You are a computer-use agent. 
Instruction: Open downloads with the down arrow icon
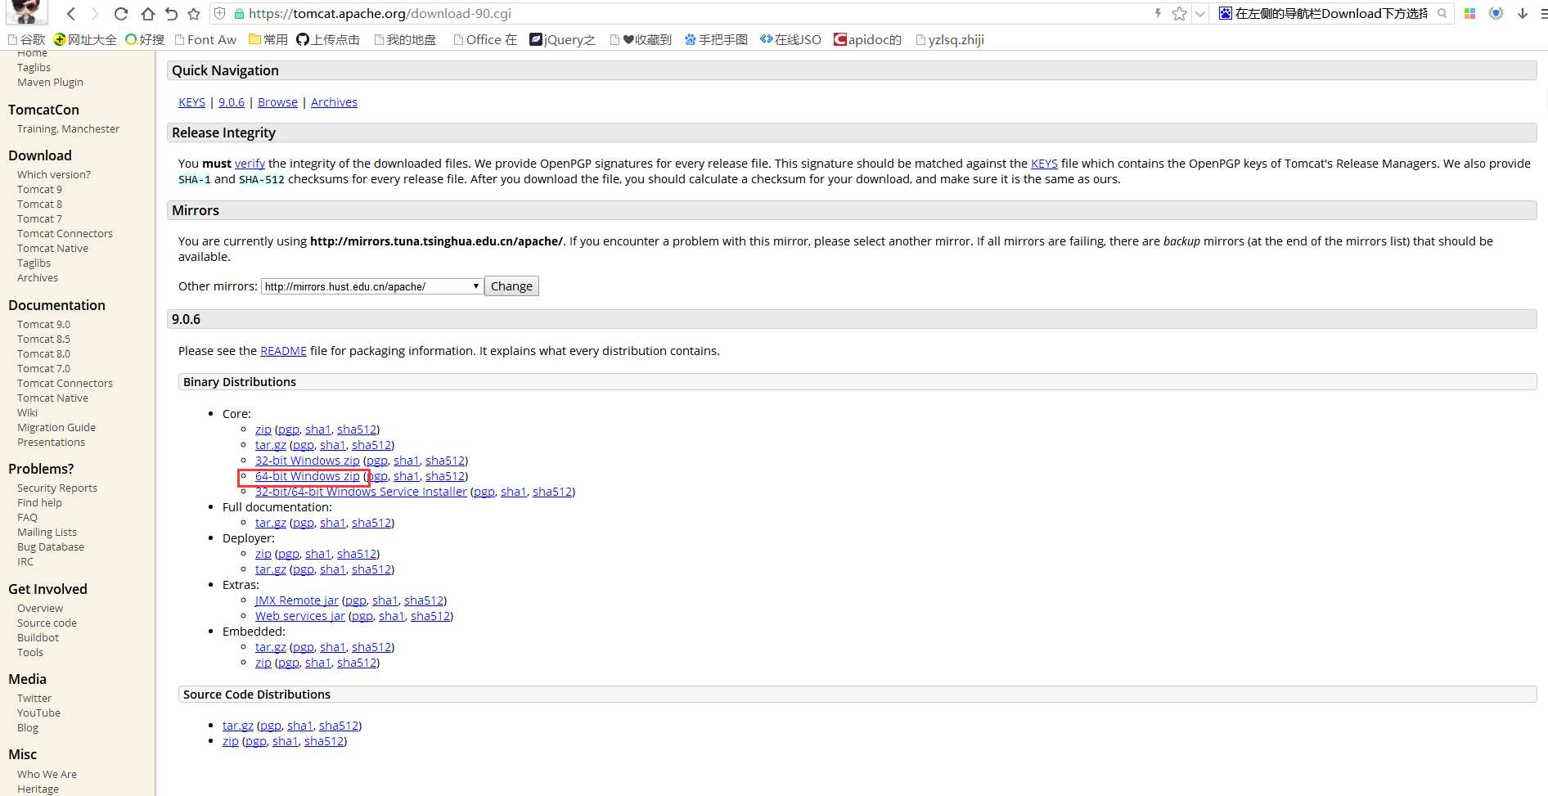pyautogui.click(x=1523, y=13)
